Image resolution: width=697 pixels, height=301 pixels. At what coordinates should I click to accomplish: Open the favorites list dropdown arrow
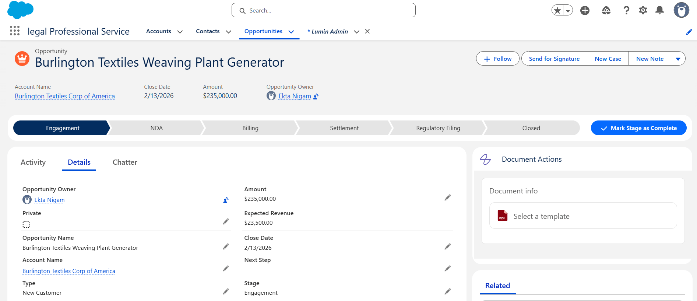coord(568,10)
